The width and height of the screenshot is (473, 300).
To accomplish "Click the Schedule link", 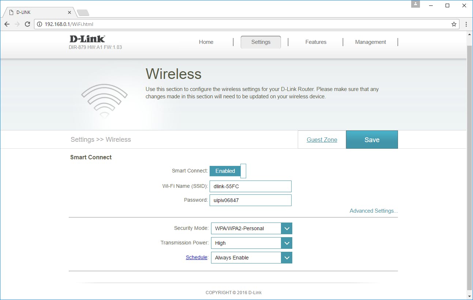I will (196, 257).
